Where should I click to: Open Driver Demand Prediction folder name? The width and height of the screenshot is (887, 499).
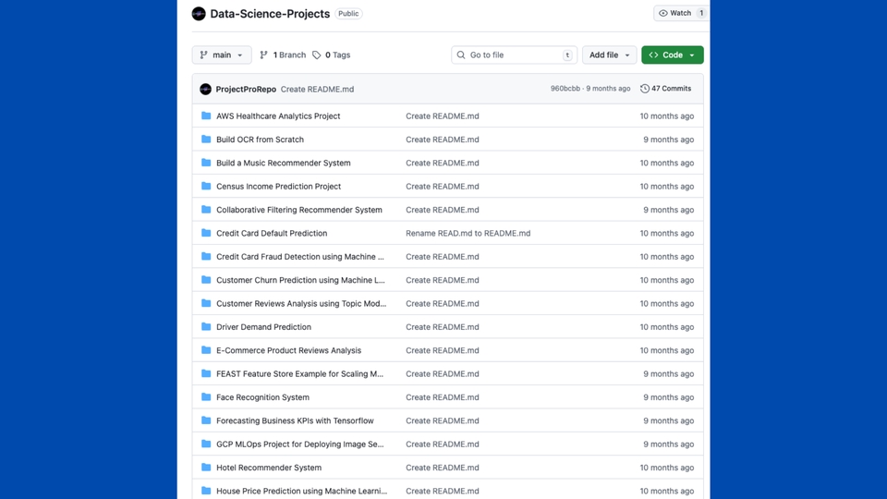(x=263, y=327)
